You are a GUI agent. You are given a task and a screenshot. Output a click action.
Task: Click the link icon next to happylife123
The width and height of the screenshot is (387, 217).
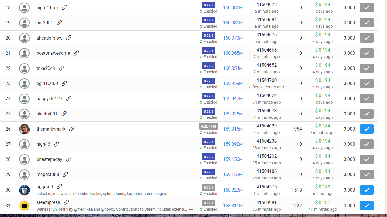[x=69, y=98]
